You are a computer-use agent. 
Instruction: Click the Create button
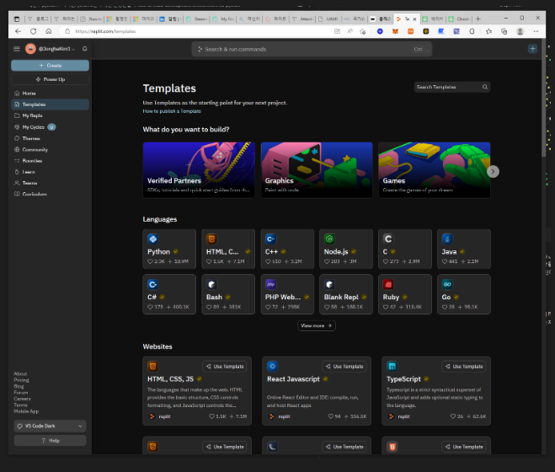click(50, 66)
